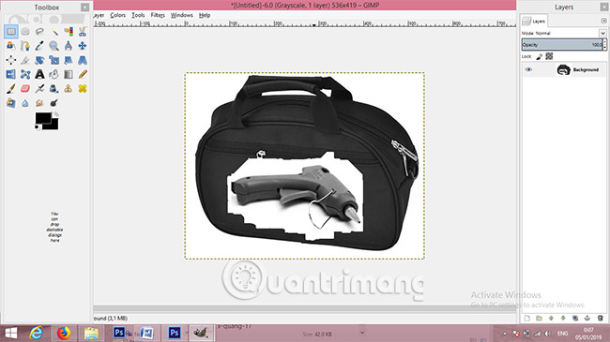The height and width of the screenshot is (342, 610).
Task: Select the Background layer name
Action: click(x=586, y=70)
